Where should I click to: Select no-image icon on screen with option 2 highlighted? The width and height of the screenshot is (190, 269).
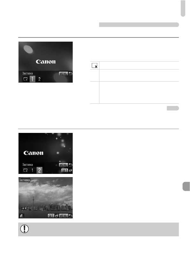pos(26,170)
